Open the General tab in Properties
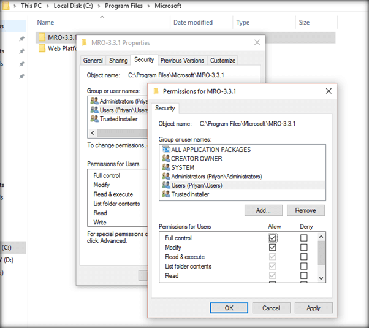 pos(93,61)
